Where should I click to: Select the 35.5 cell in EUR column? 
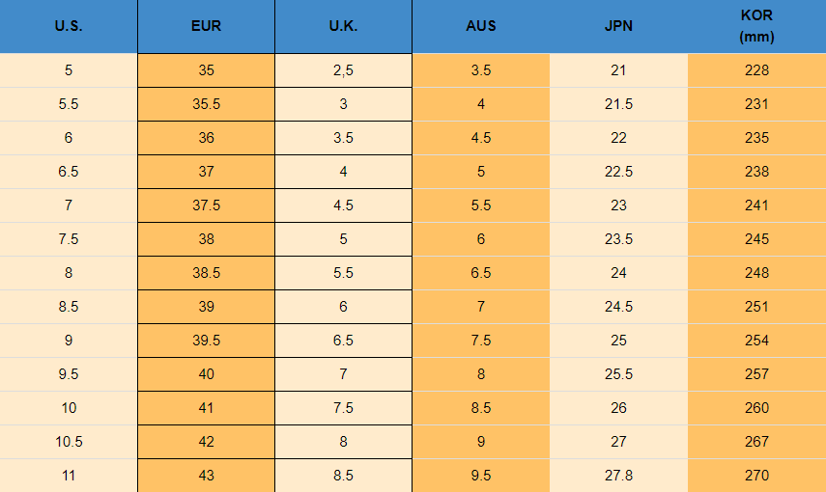coord(206,104)
